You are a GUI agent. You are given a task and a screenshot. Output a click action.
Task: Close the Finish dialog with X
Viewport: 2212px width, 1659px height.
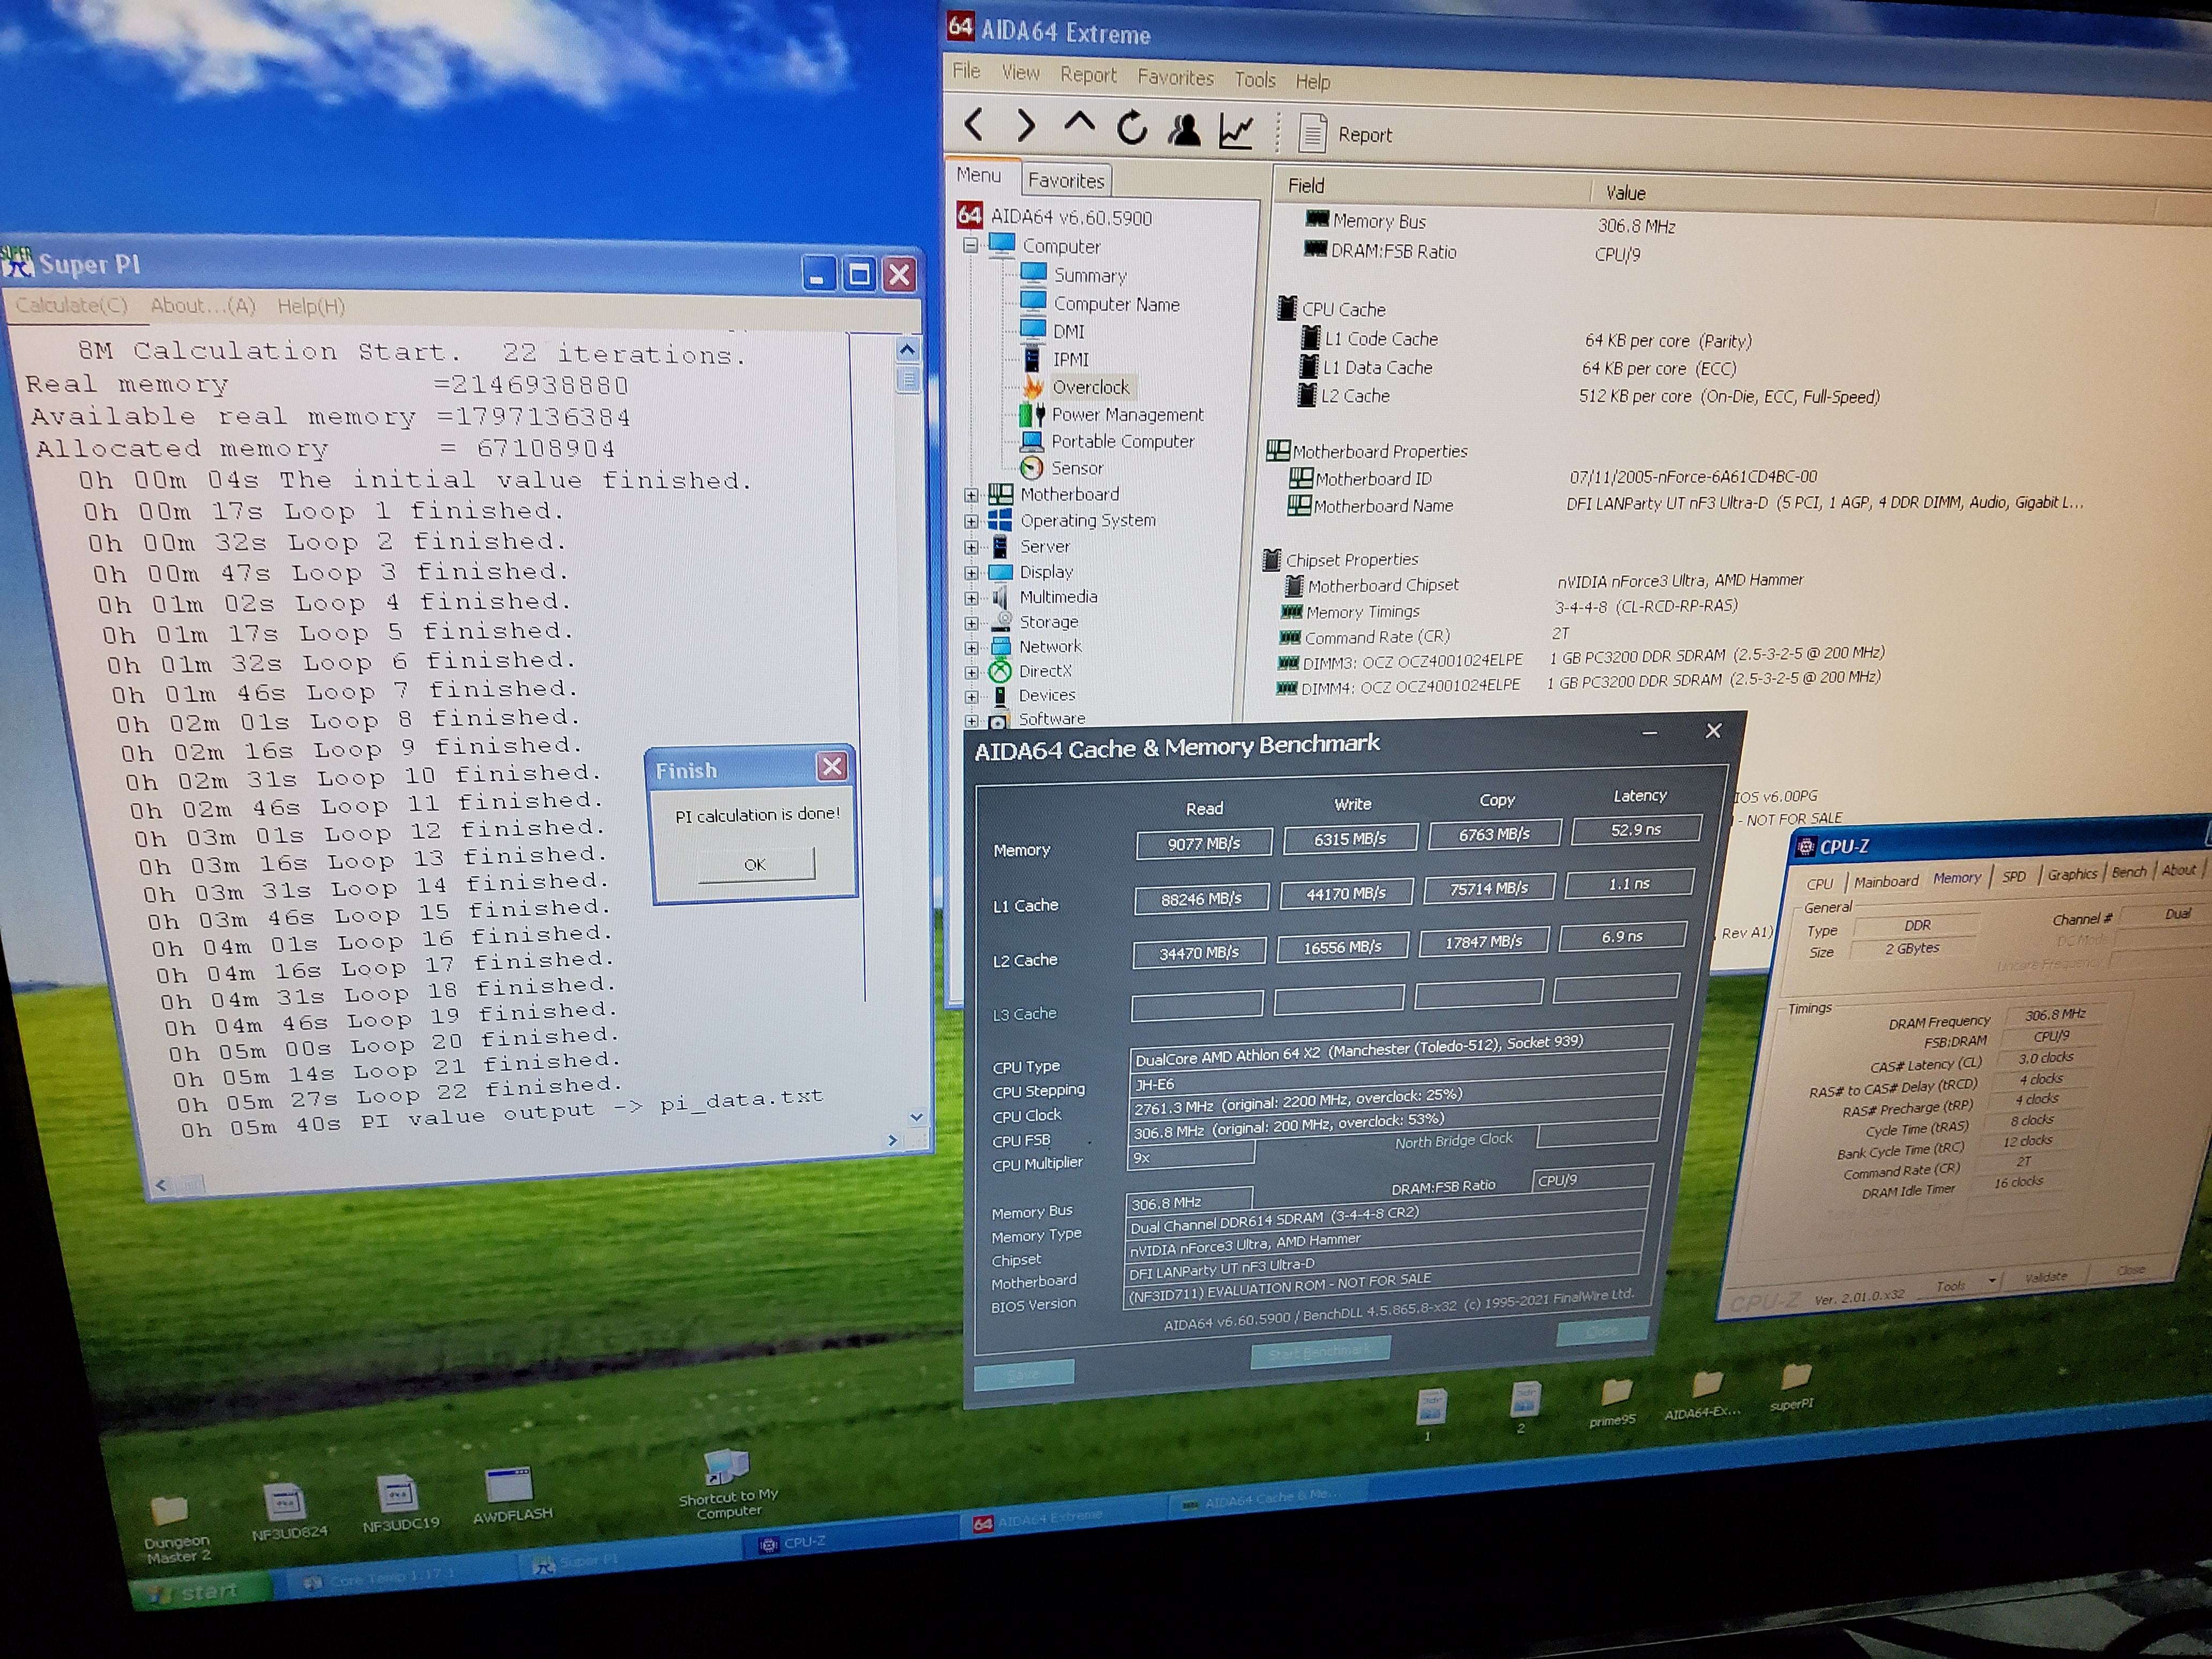coord(831,767)
